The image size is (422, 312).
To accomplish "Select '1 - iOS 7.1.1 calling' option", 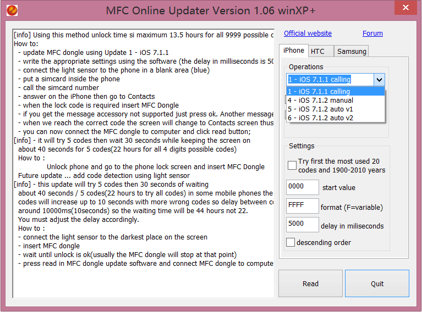I will (319, 92).
